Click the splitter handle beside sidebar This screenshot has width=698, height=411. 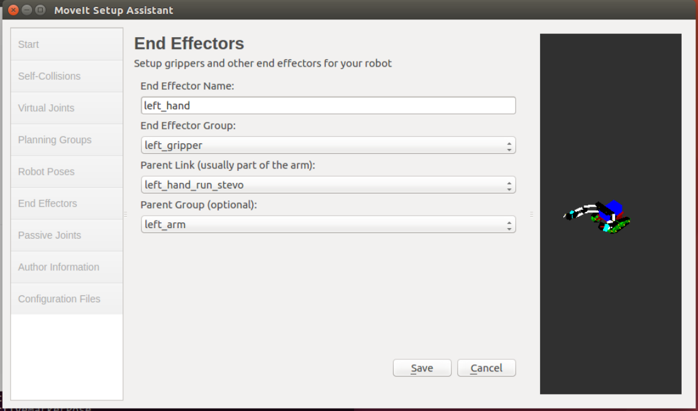click(x=126, y=214)
